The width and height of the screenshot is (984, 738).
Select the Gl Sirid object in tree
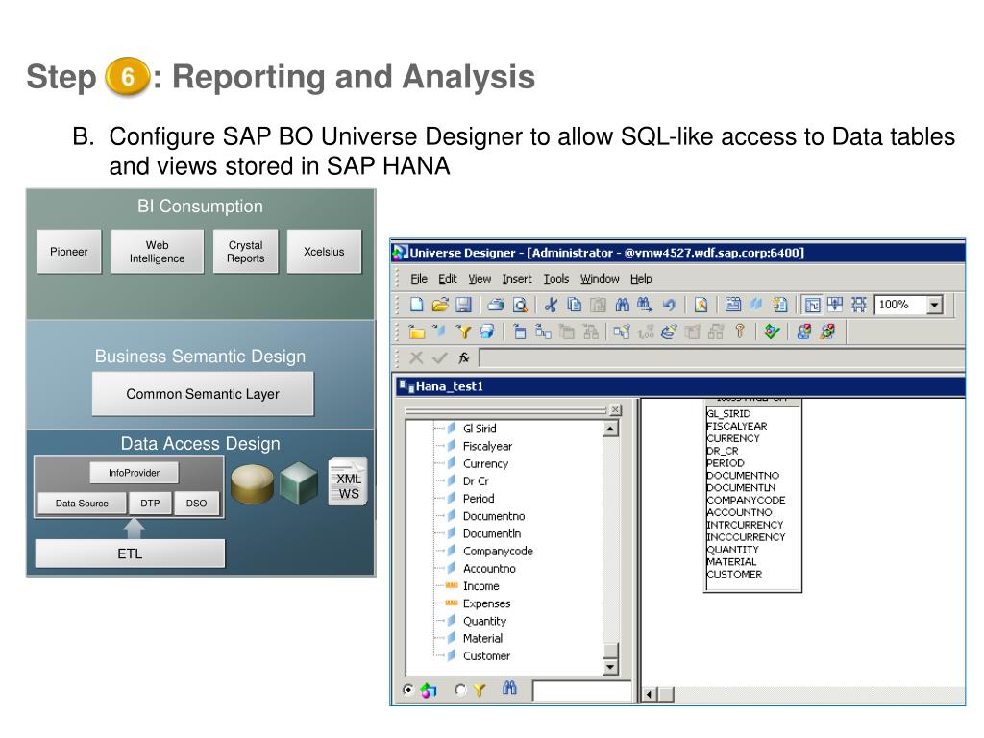pyautogui.click(x=480, y=429)
